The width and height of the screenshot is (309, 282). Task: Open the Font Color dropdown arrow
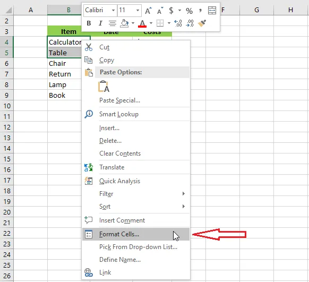pos(151,23)
